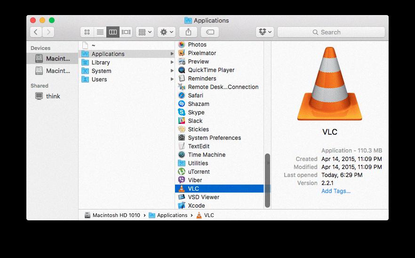
Task: Click the Share toolbar button
Action: pyautogui.click(x=188, y=32)
